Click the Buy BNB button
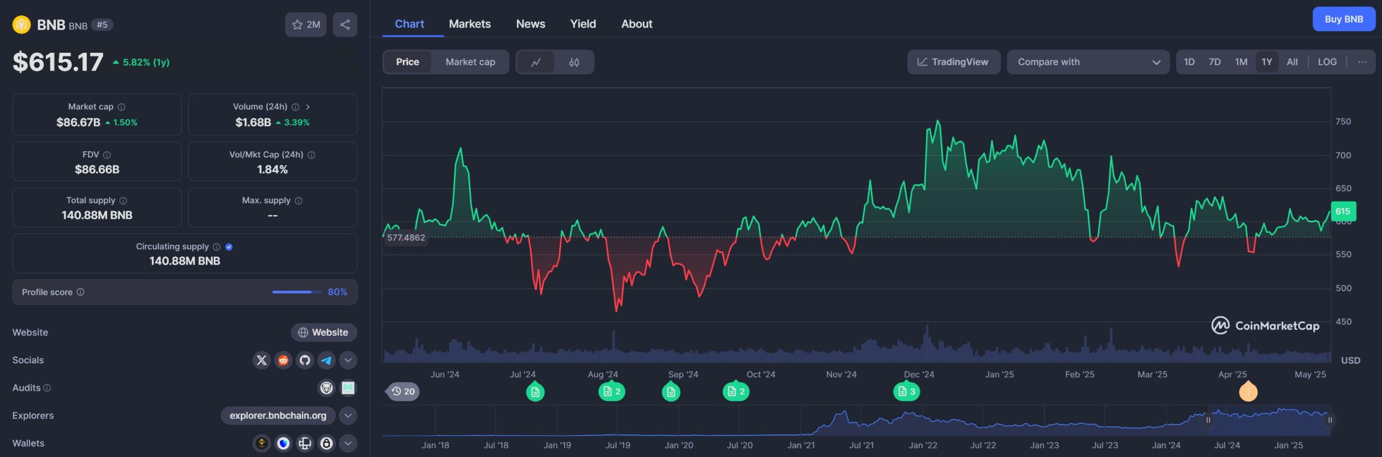Image resolution: width=1382 pixels, height=457 pixels. pos(1344,19)
